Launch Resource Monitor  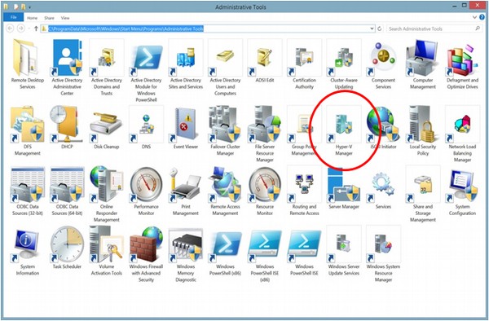tap(264, 191)
